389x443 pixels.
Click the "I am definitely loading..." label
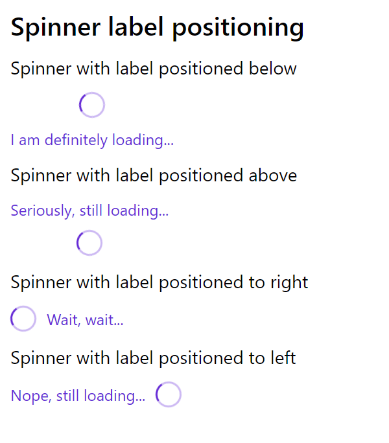point(92,140)
